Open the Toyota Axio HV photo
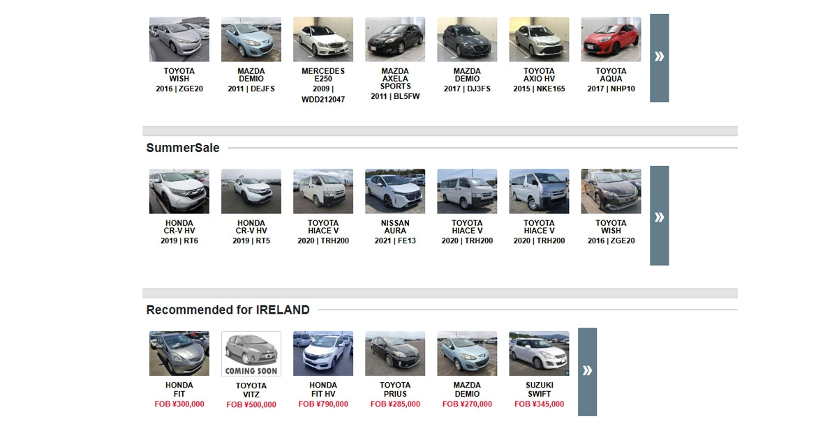Screen dimensions: 839x442 pos(539,40)
